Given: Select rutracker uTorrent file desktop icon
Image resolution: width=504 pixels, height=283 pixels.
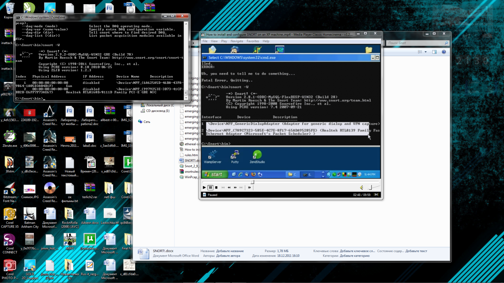Looking at the screenshot, I should tap(90, 242).
